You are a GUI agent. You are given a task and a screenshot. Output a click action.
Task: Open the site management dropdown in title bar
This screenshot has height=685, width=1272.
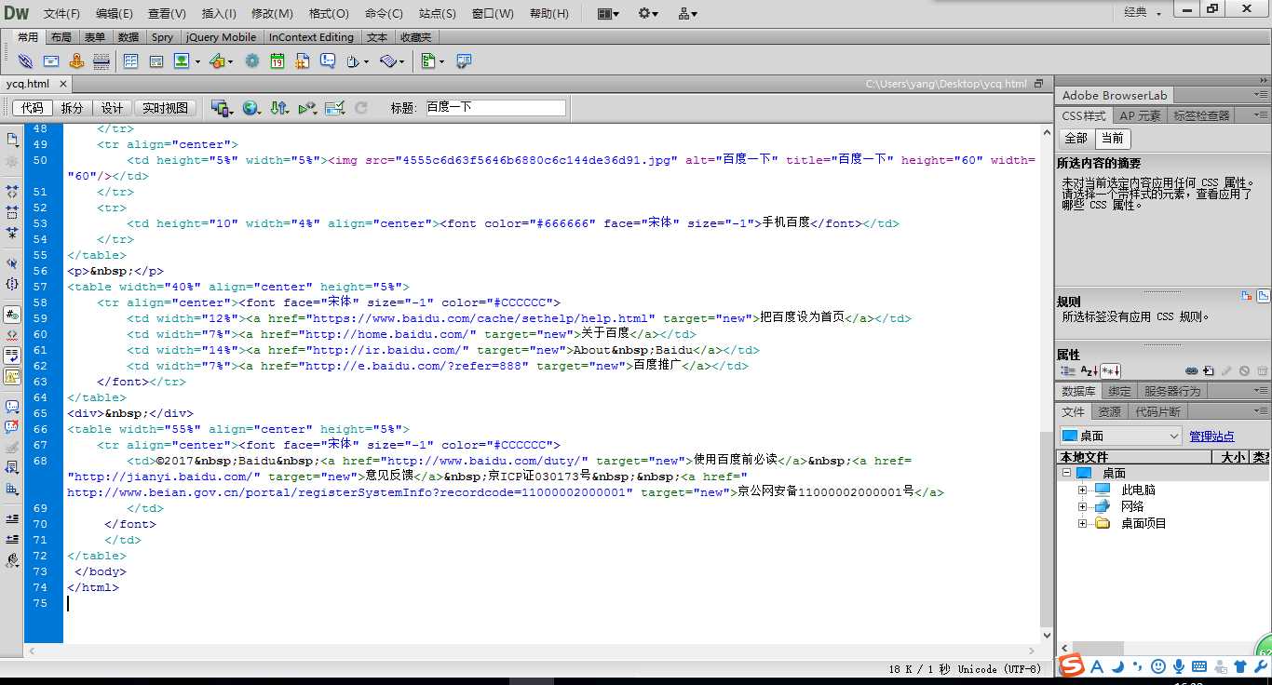tap(688, 13)
